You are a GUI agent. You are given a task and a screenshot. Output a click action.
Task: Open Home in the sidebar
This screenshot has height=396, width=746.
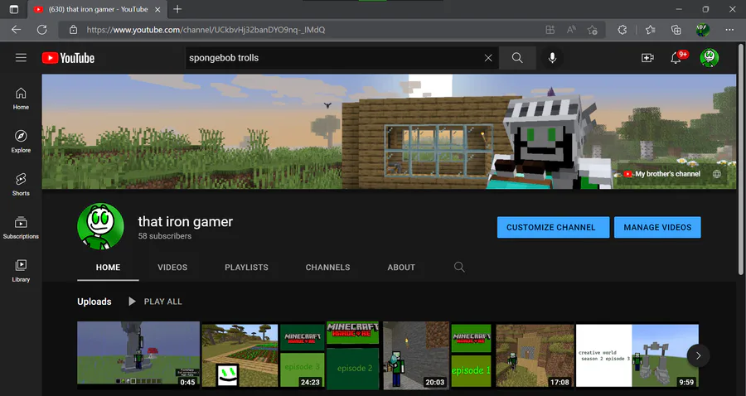[x=21, y=99]
